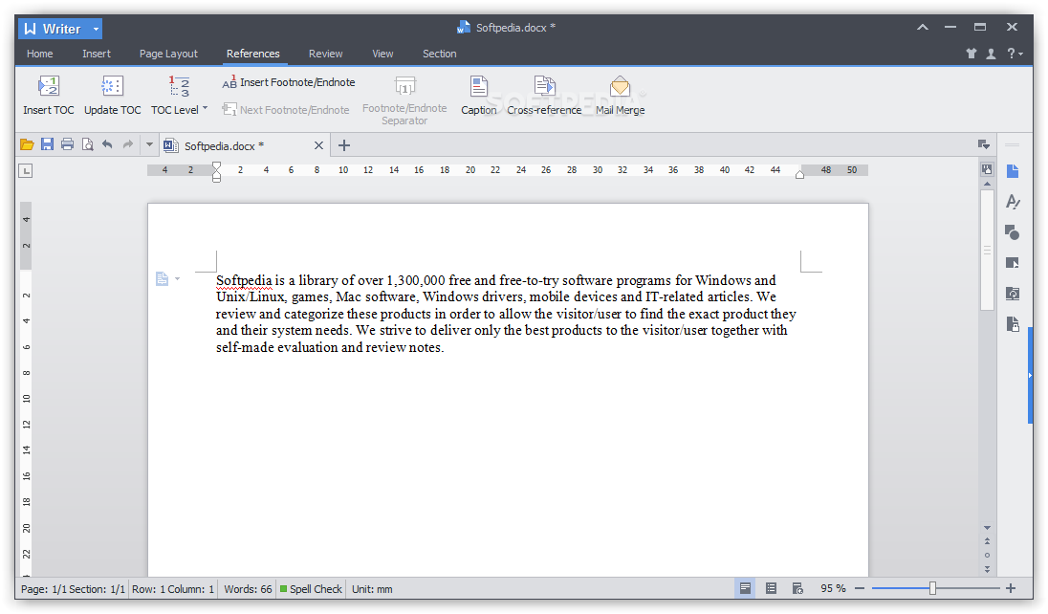The height and width of the screenshot is (614, 1048).
Task: Switch to the Insert tab
Action: (97, 54)
